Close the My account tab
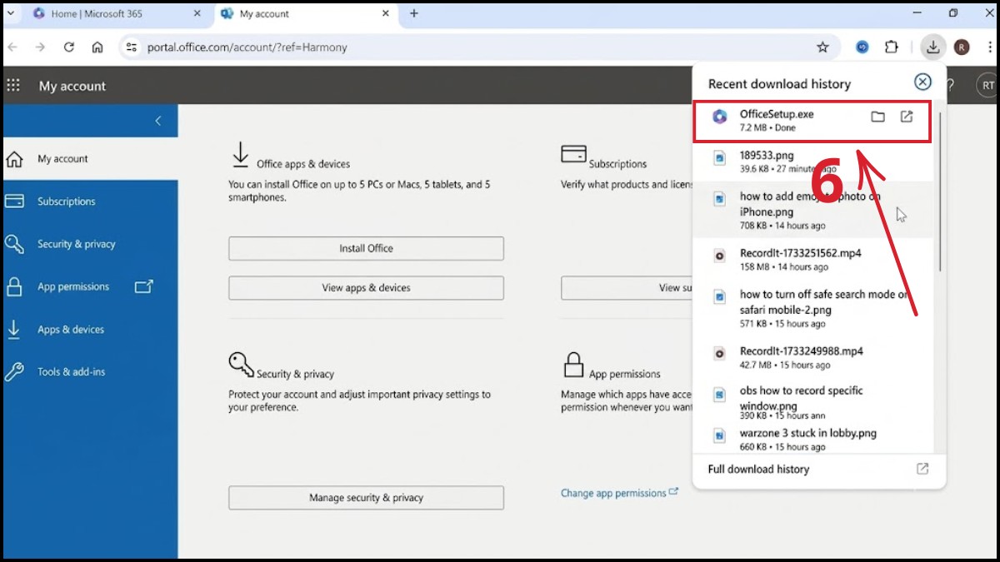 [385, 13]
